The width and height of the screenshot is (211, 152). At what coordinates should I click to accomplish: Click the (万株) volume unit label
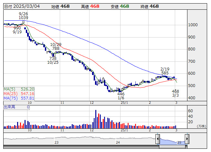(x=201, y=126)
